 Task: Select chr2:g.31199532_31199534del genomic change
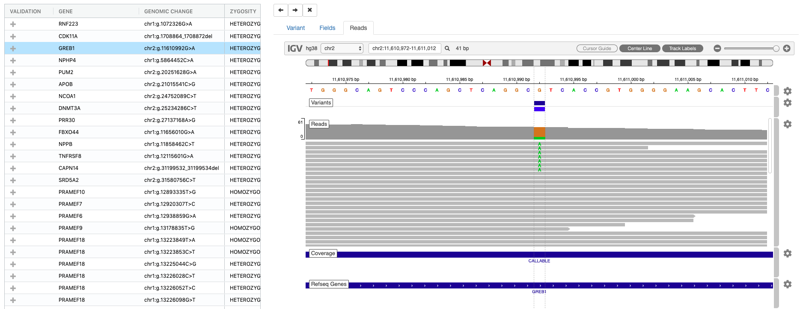click(x=181, y=168)
